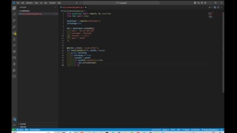Open the Go menu
Screen dimensions: 237x133
[x=41, y=3]
